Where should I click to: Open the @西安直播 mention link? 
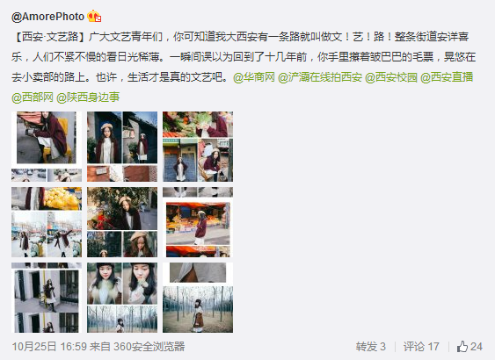coord(447,77)
